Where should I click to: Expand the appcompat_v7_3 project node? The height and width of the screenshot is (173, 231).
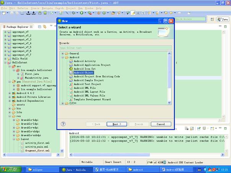5,39
